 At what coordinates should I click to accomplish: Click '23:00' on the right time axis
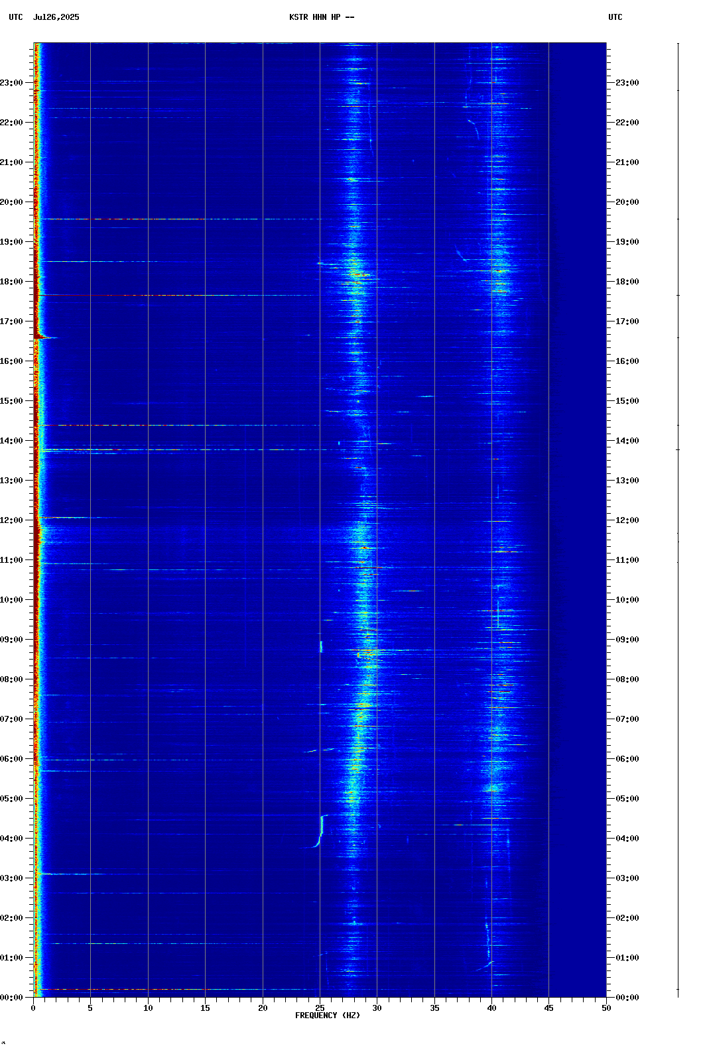[x=627, y=83]
